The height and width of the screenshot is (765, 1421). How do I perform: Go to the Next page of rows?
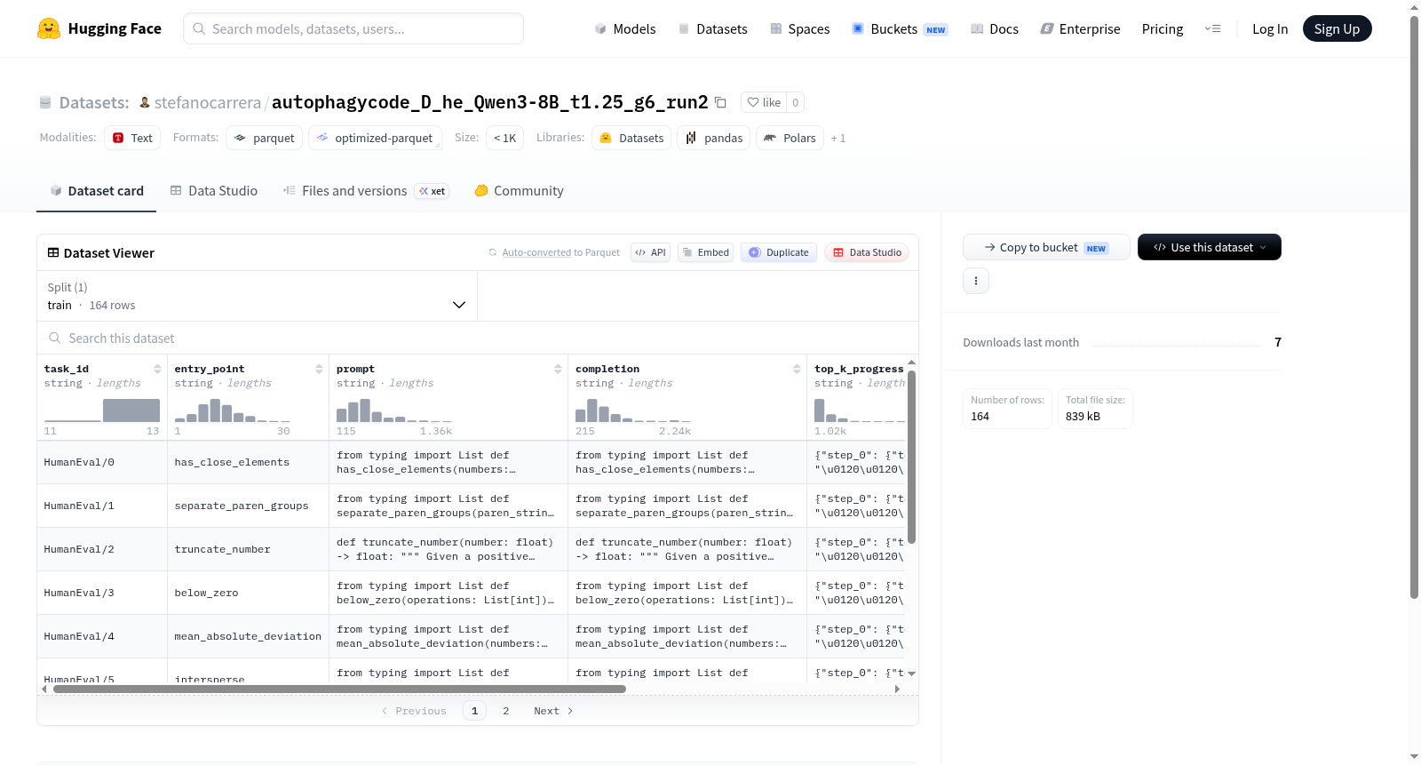553,711
